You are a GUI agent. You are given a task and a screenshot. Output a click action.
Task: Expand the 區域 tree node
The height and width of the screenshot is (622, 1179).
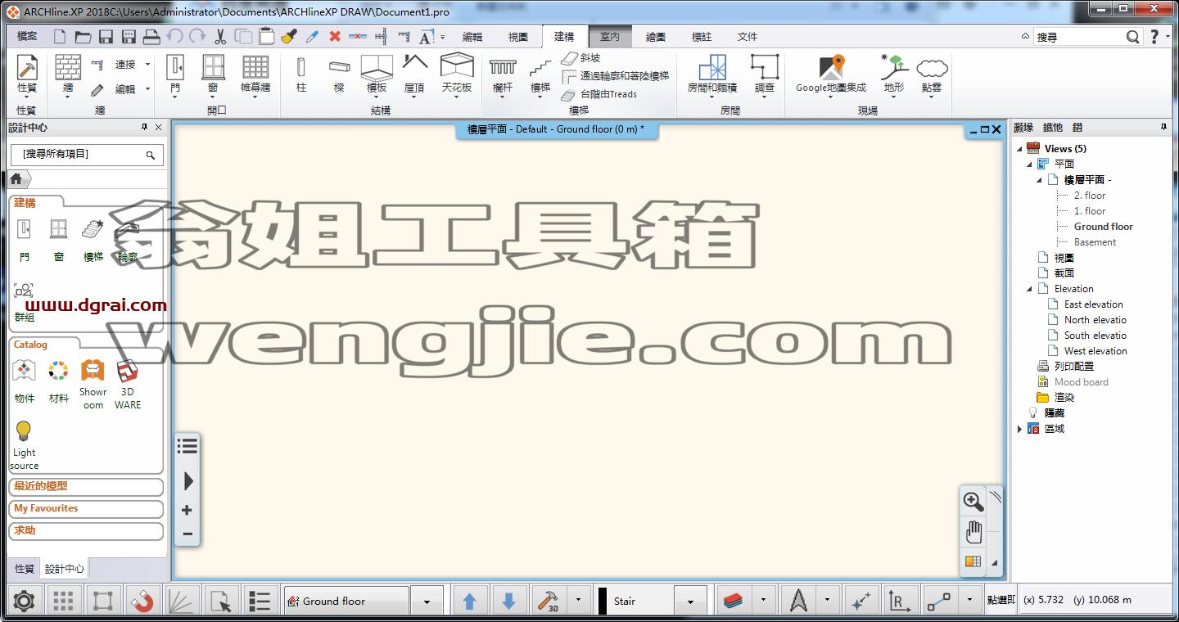(1020, 429)
